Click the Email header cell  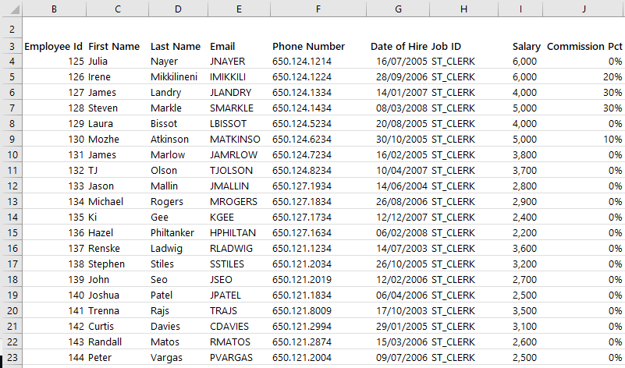point(240,46)
